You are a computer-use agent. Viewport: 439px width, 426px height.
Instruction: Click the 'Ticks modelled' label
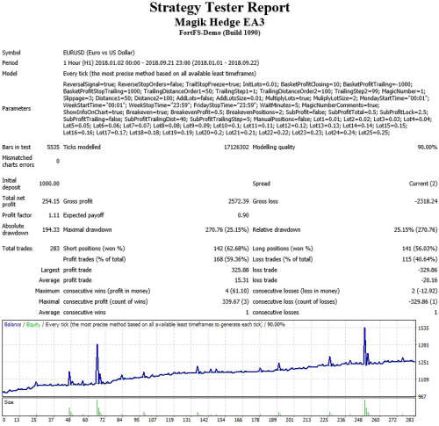[82, 148]
